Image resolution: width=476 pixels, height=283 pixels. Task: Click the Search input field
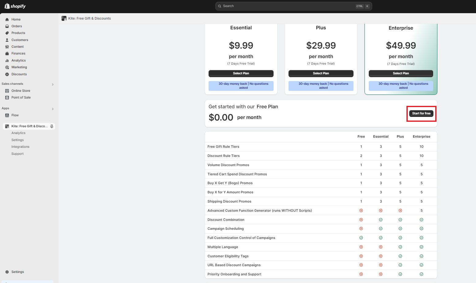(288, 6)
